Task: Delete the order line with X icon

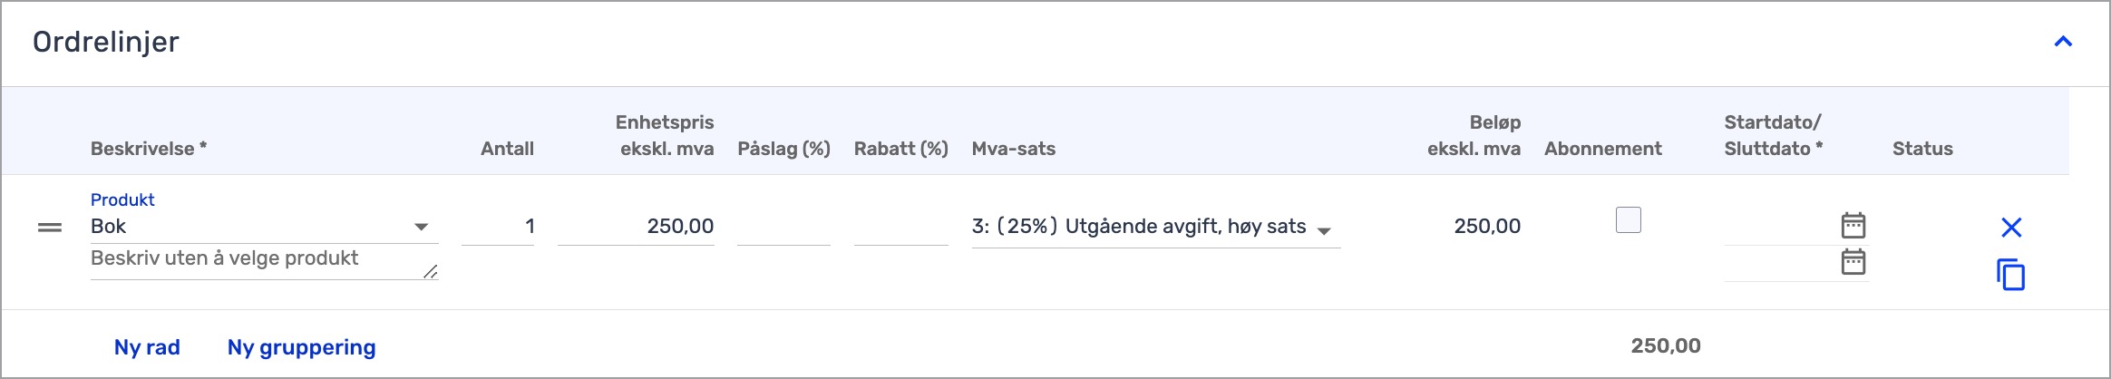Action: point(2011,227)
